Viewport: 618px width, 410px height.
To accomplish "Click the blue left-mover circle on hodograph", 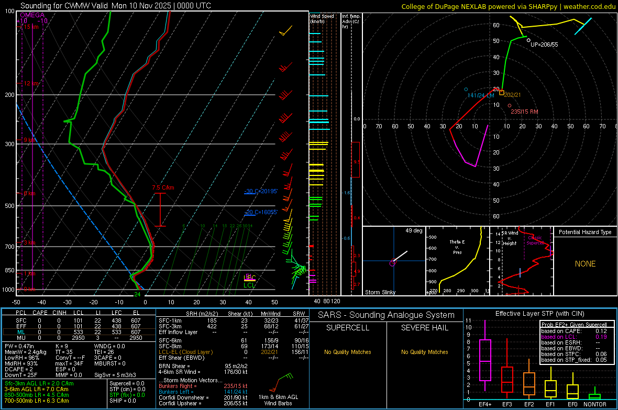I will point(466,90).
